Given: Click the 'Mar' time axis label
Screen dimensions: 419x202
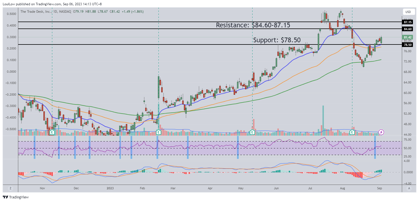Looking at the screenshot, I should [x=173, y=188].
